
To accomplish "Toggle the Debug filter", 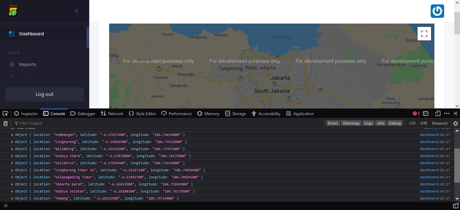I will tap(395, 123).
